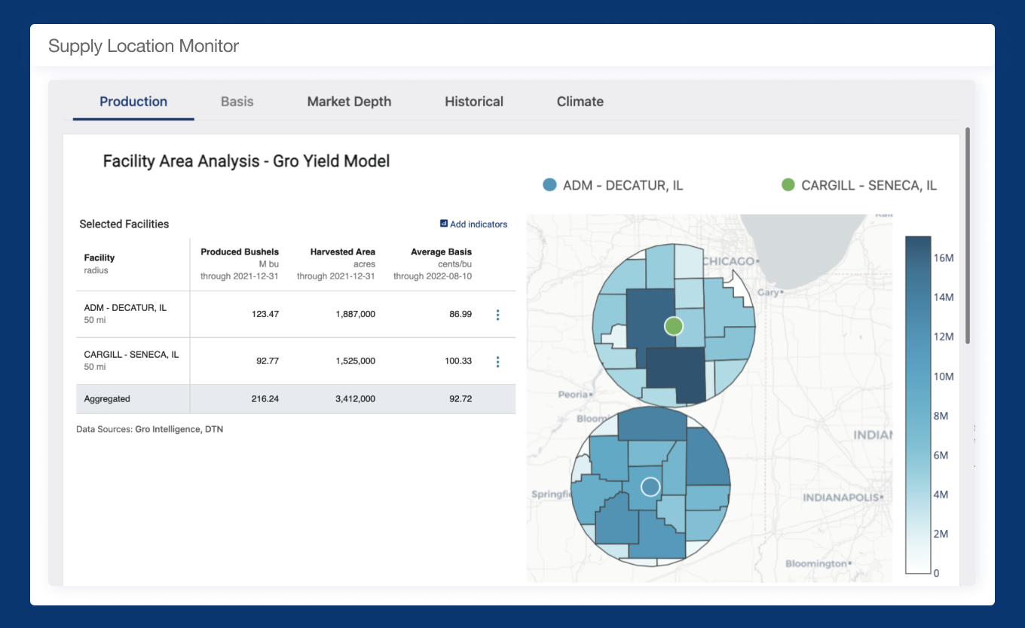Open options menu for CARGILL - SENECA row
The image size is (1025, 628).
(x=497, y=362)
